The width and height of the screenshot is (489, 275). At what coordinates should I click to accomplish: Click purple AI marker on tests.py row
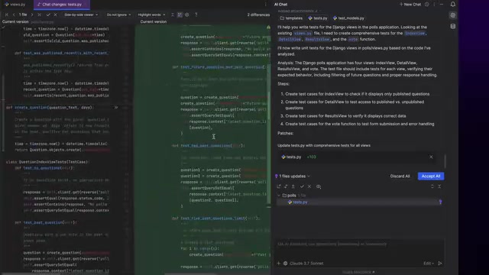pos(440,202)
